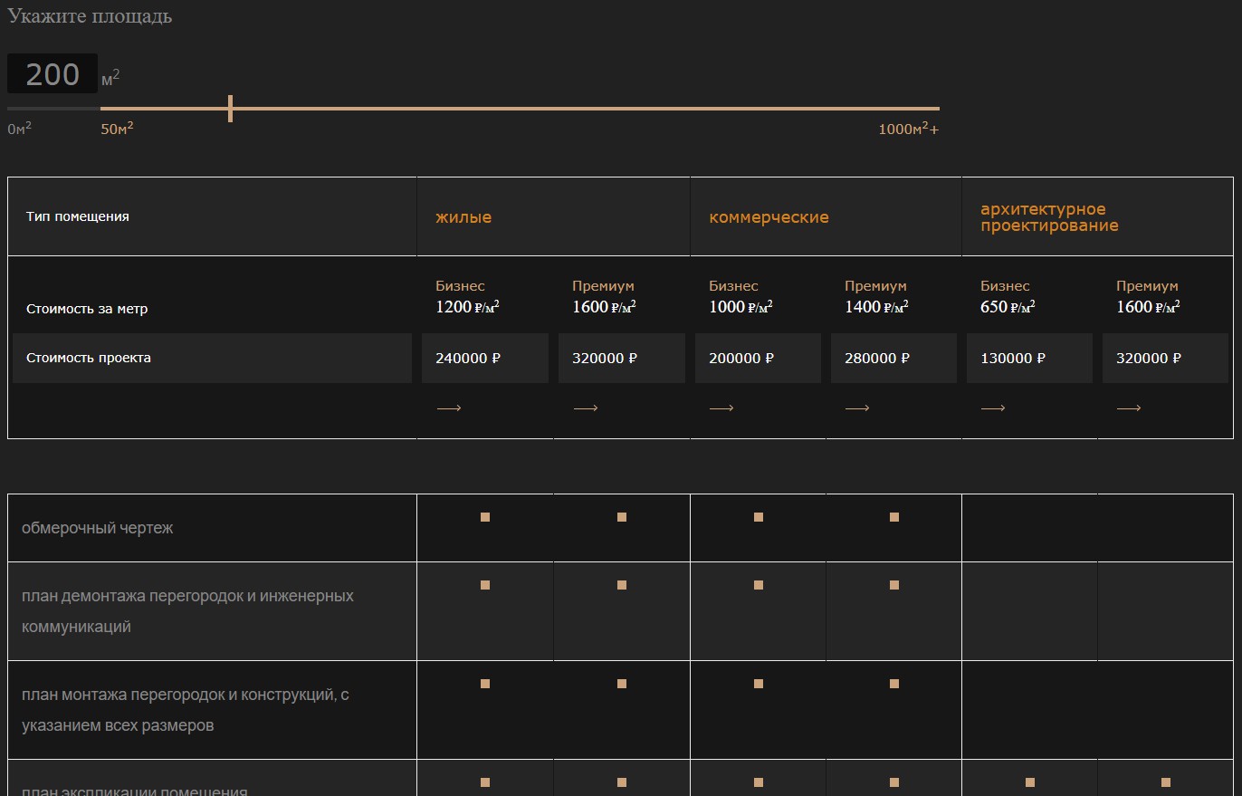Click arrow under жилые Бизнес 240000 price
Viewport: 1242px width, 796px height.
click(x=449, y=408)
